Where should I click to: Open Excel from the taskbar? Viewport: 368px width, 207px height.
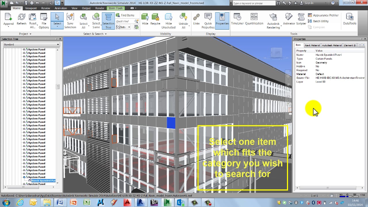pos(87,202)
